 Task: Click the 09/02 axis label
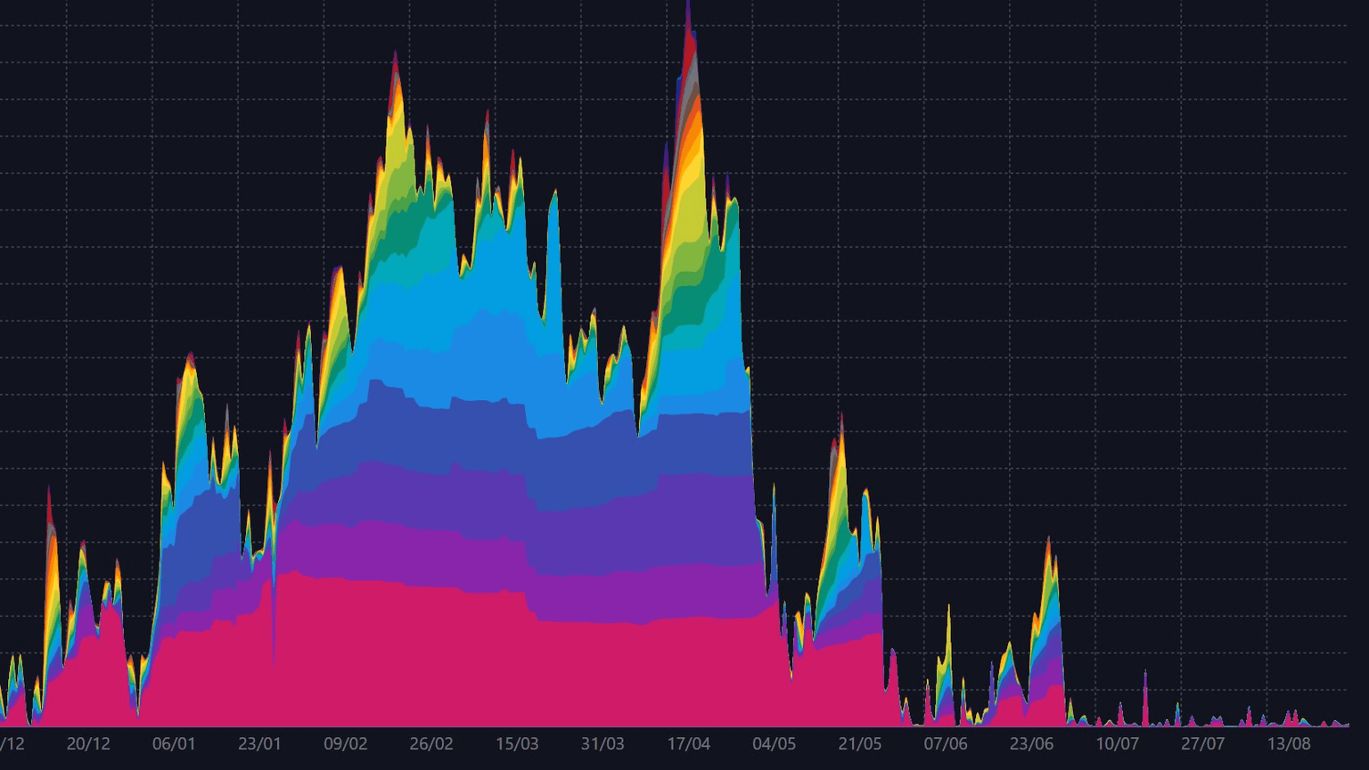(x=348, y=741)
